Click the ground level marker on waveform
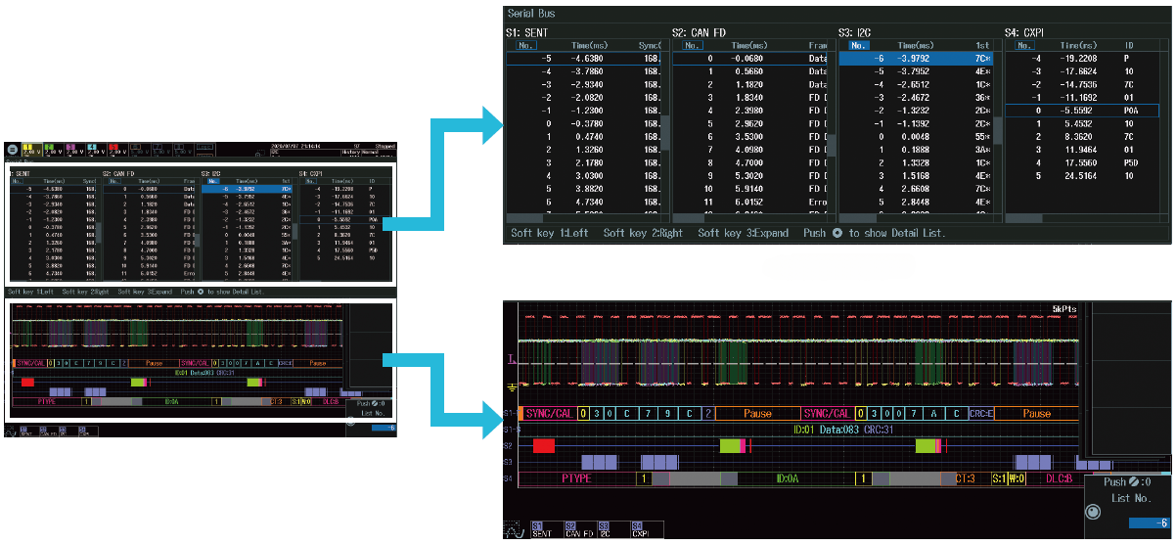 click(x=512, y=386)
